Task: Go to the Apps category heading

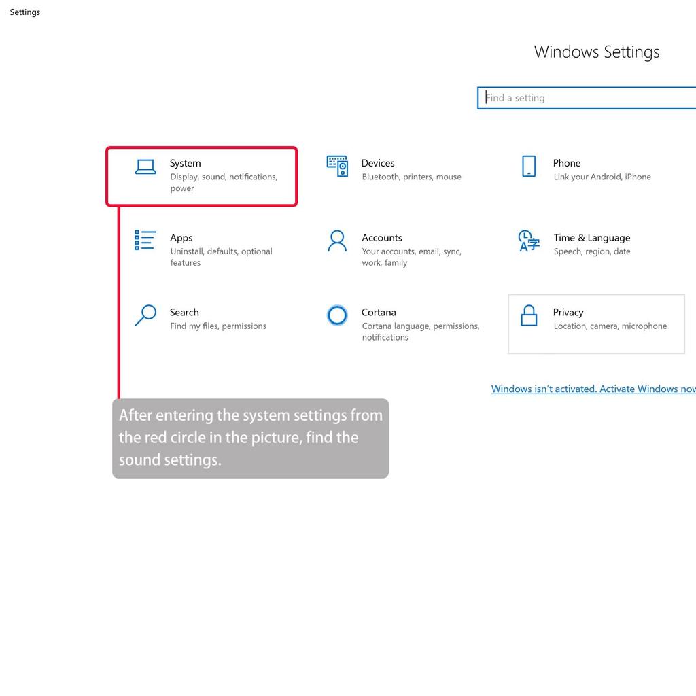Action: (x=181, y=238)
